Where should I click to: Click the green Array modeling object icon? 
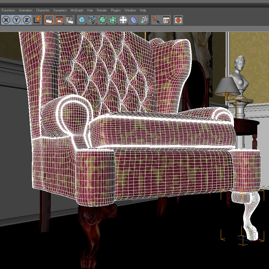(113, 20)
